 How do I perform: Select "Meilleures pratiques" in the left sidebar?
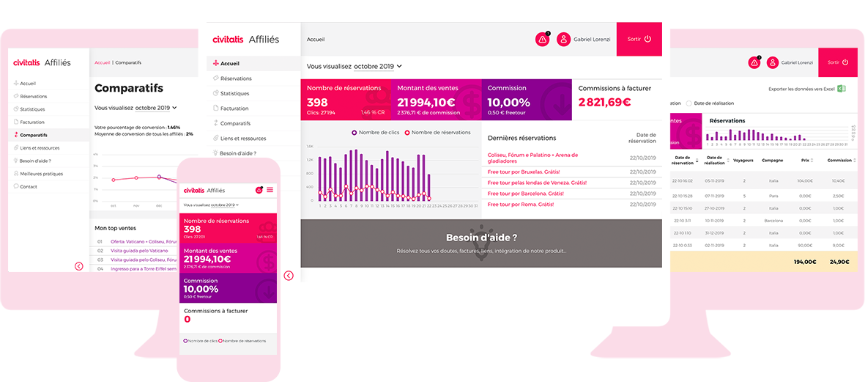coord(41,174)
